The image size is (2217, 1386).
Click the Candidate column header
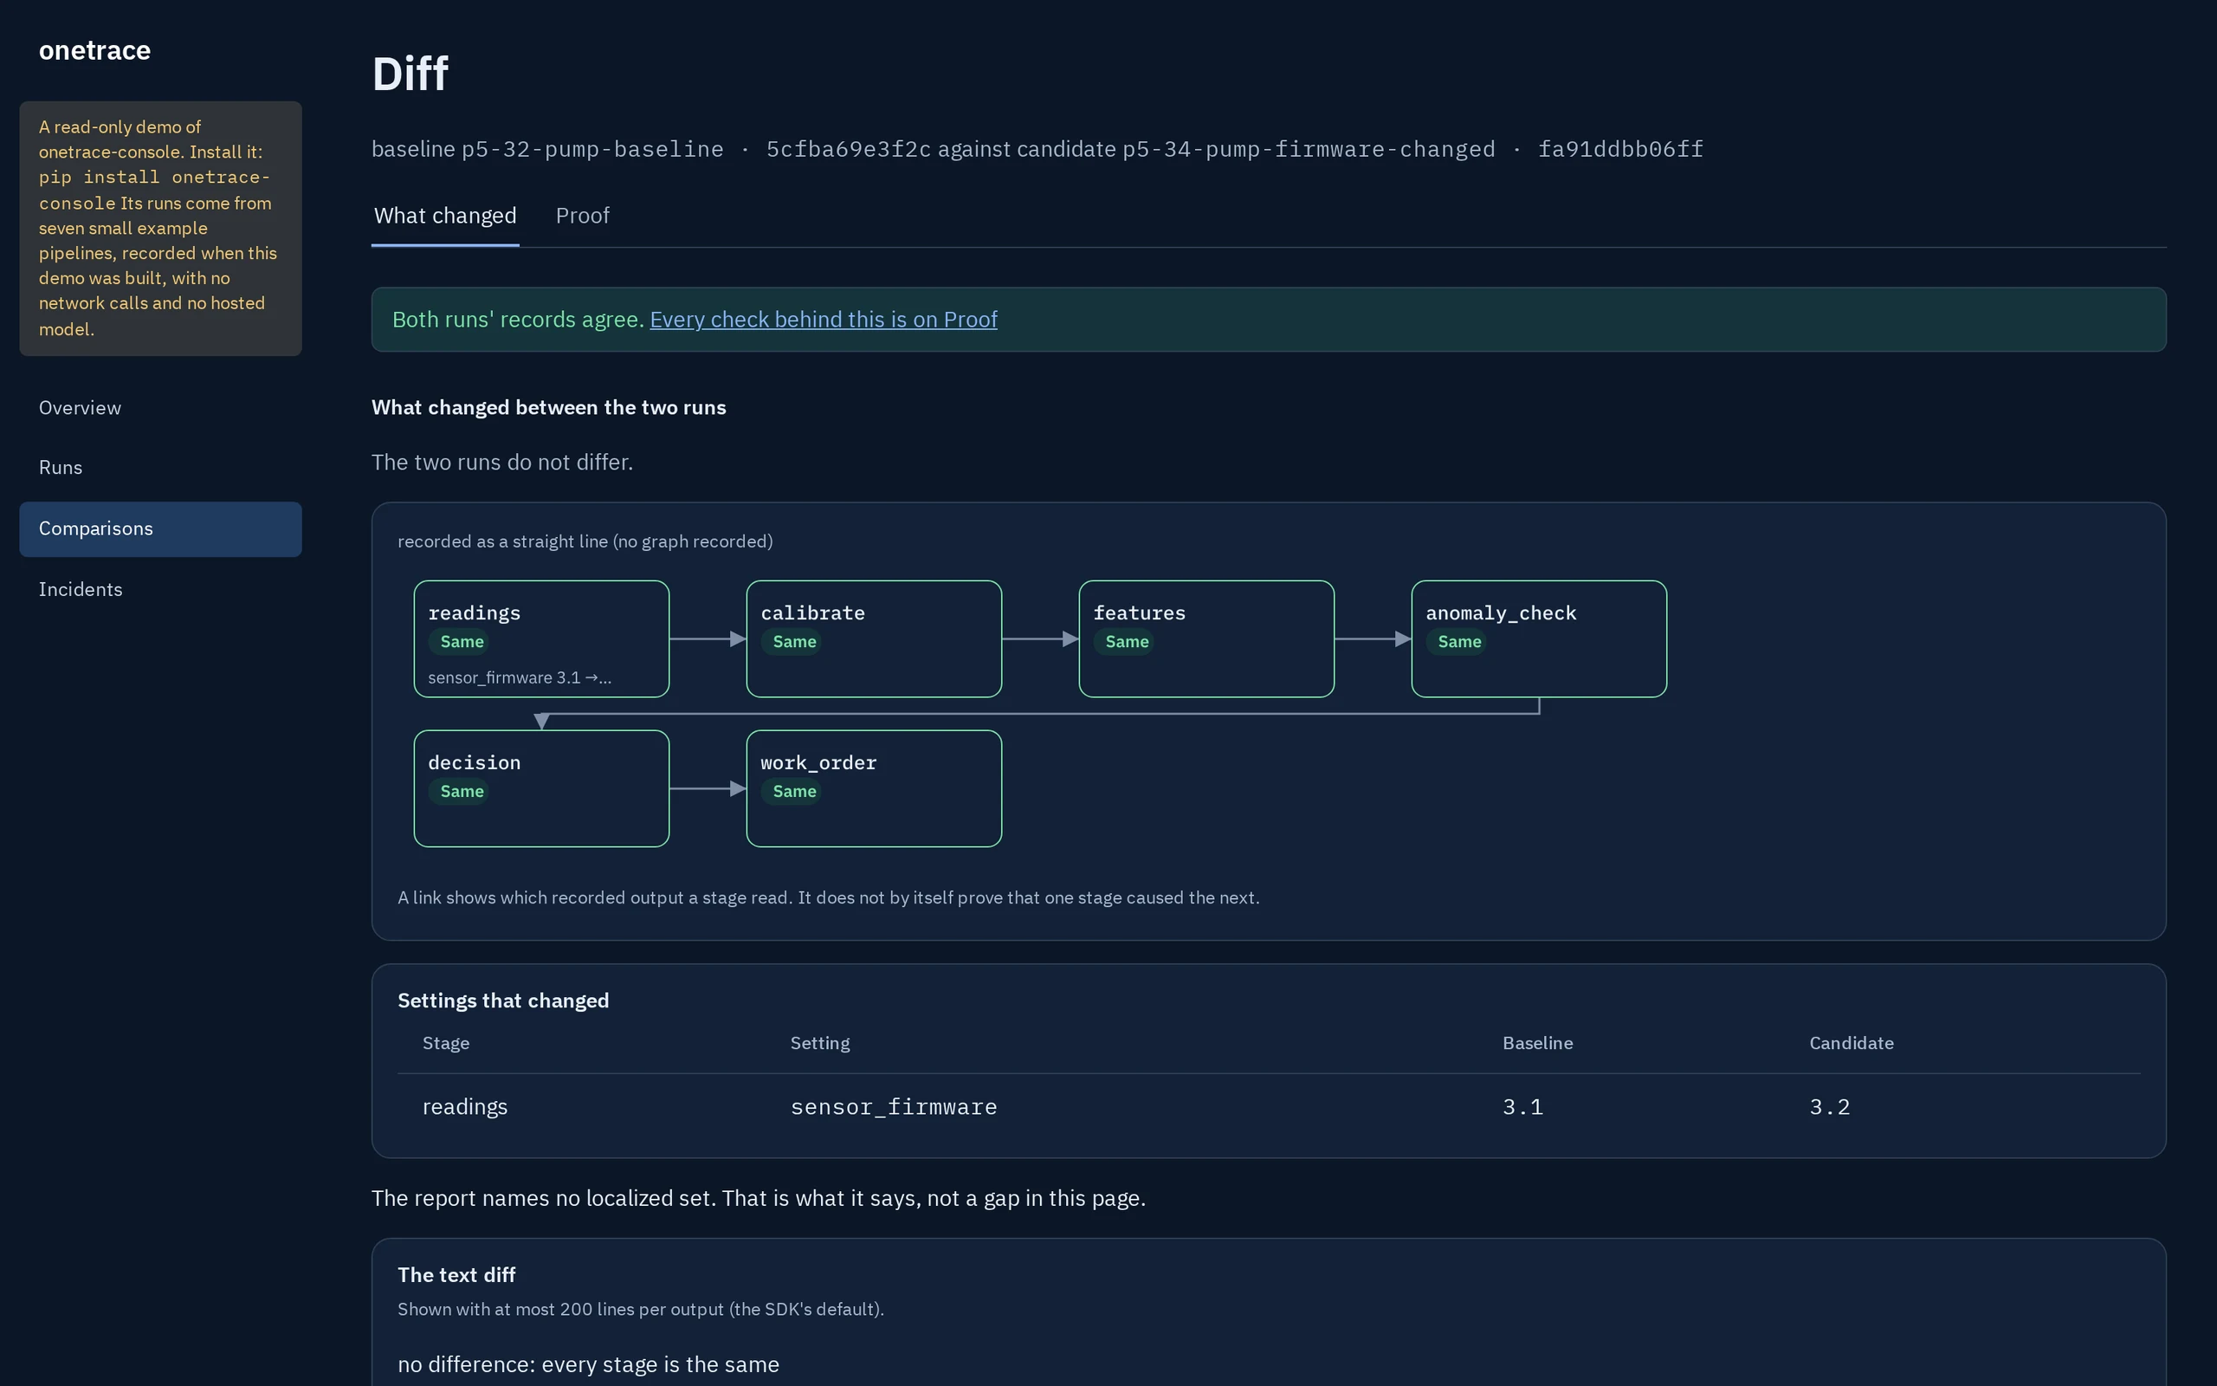coord(1851,1043)
